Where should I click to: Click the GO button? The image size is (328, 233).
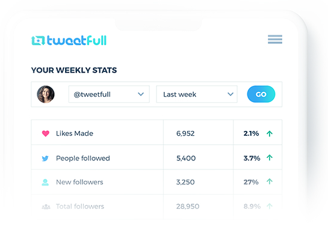[261, 94]
